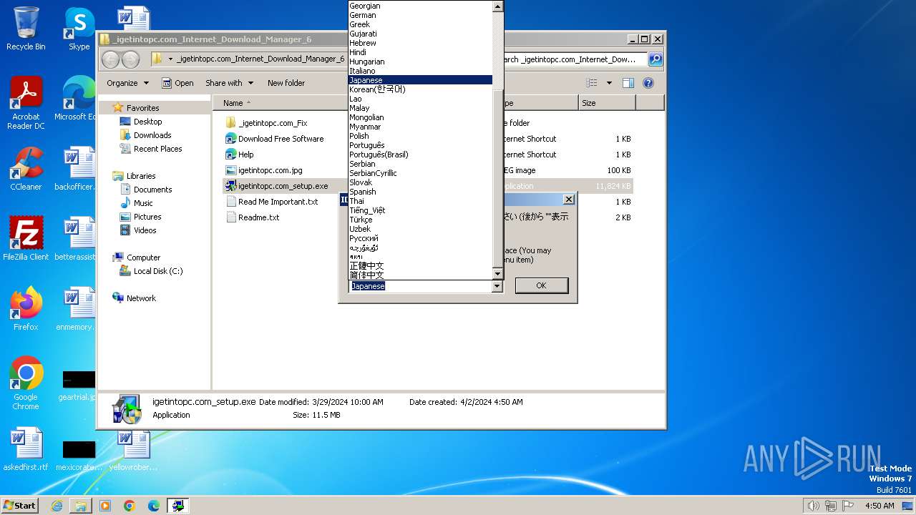Click the Explorer search magnifier icon
The height and width of the screenshot is (515, 916).
655,59
